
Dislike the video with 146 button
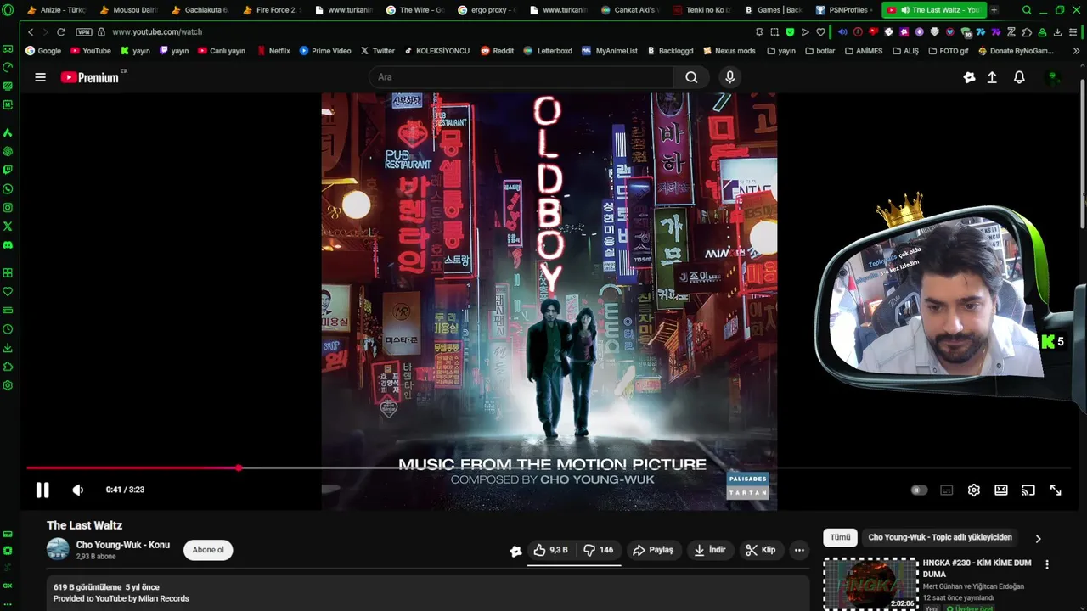pos(599,550)
